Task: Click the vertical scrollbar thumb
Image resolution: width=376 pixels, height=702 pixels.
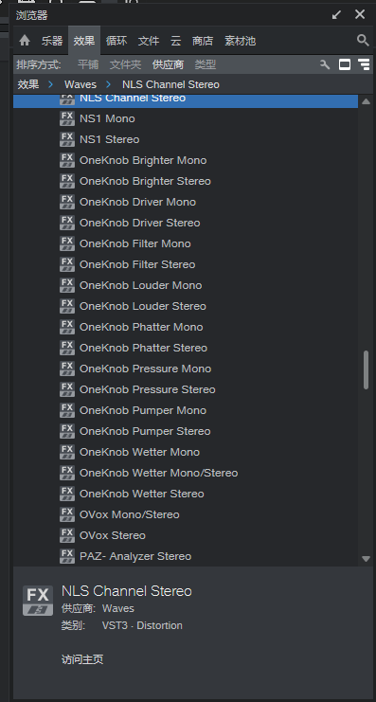Action: 366,369
